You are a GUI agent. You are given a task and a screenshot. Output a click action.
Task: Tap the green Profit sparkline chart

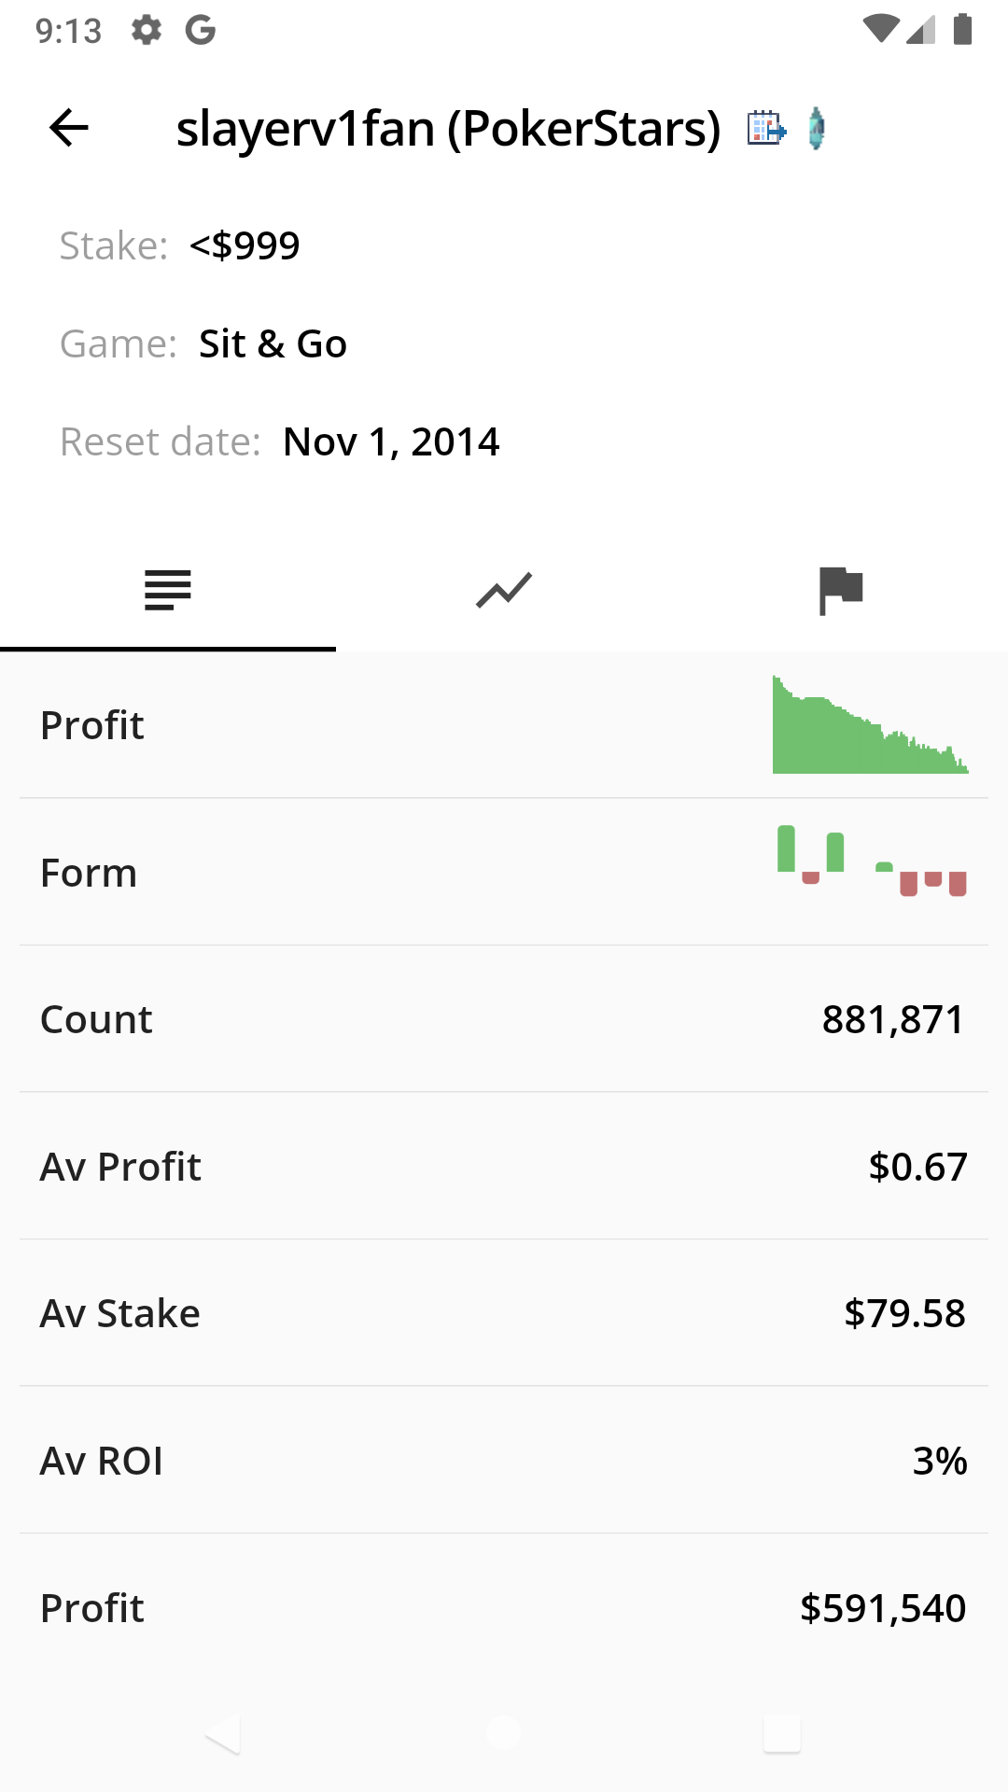tap(870, 725)
